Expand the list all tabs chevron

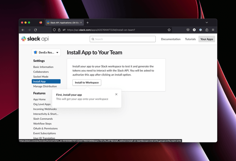[x=207, y=22]
